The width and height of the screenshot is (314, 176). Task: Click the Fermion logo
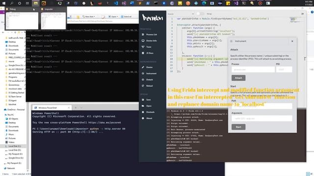click(x=153, y=18)
